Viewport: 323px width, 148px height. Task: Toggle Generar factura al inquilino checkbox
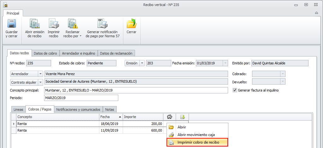pos(235,90)
